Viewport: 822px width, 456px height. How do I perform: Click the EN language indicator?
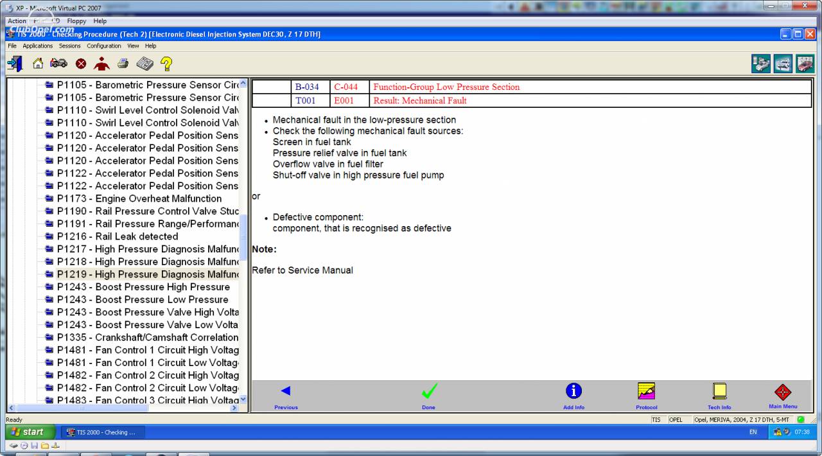coord(753,432)
